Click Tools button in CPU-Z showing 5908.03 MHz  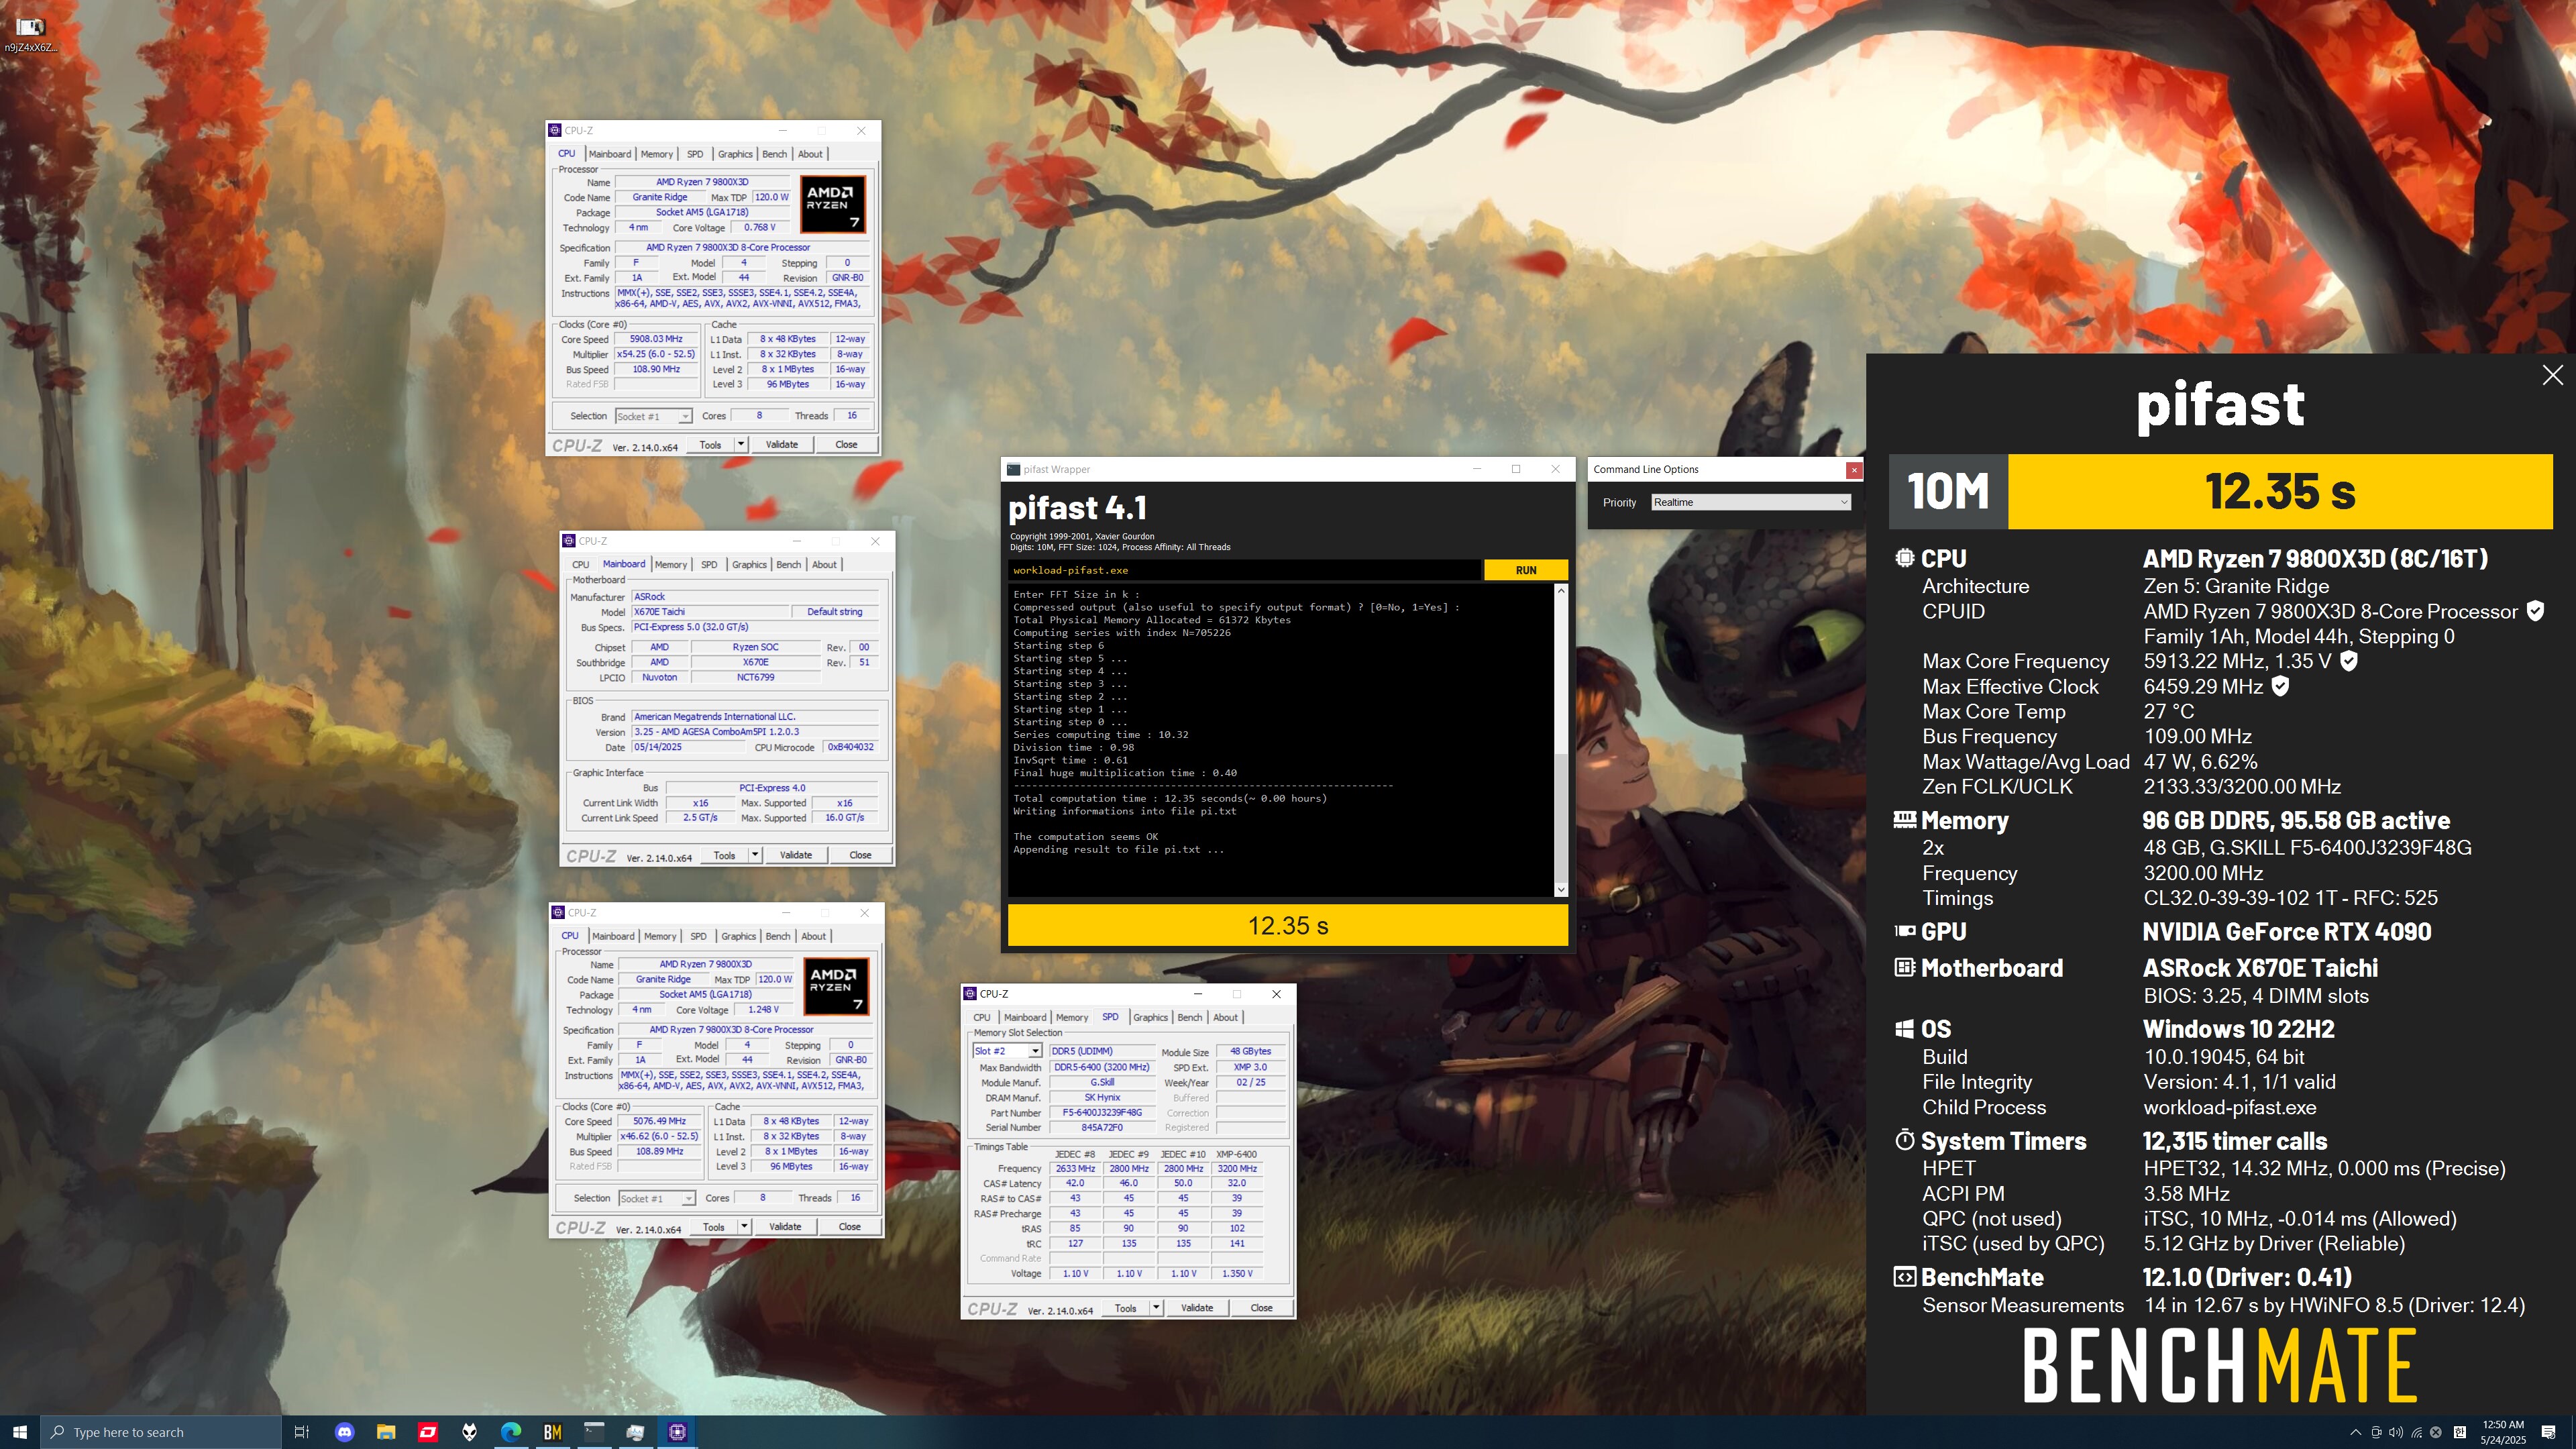710,444
